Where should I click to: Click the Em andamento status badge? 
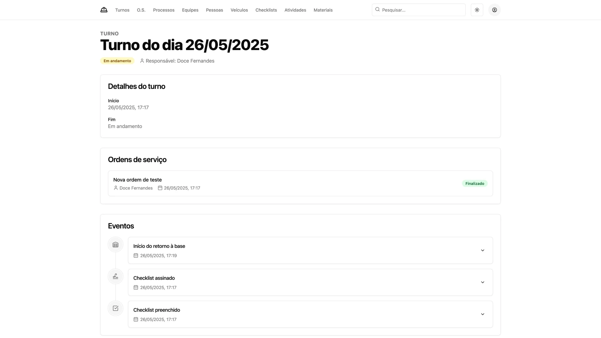[117, 61]
